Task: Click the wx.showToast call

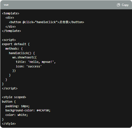Action: pos(24,58)
